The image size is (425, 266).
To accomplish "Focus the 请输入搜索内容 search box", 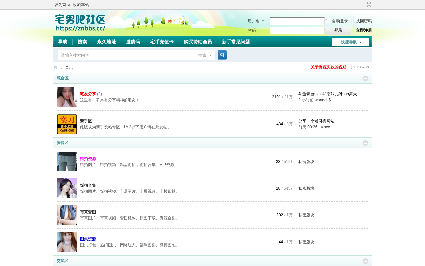I will click(x=127, y=55).
